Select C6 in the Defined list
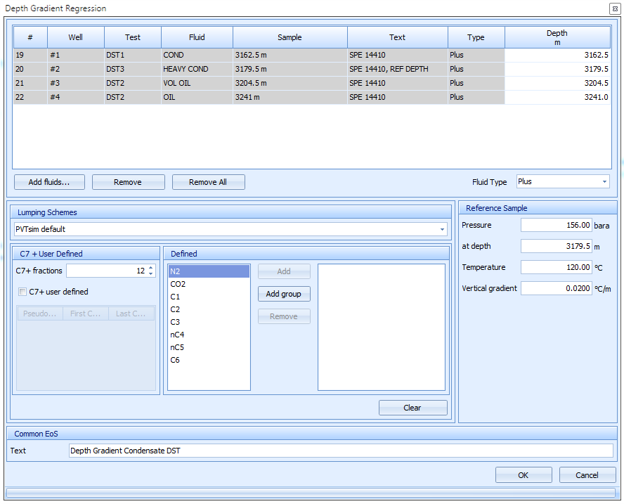Image resolution: width=624 pixels, height=504 pixels. coord(209,361)
